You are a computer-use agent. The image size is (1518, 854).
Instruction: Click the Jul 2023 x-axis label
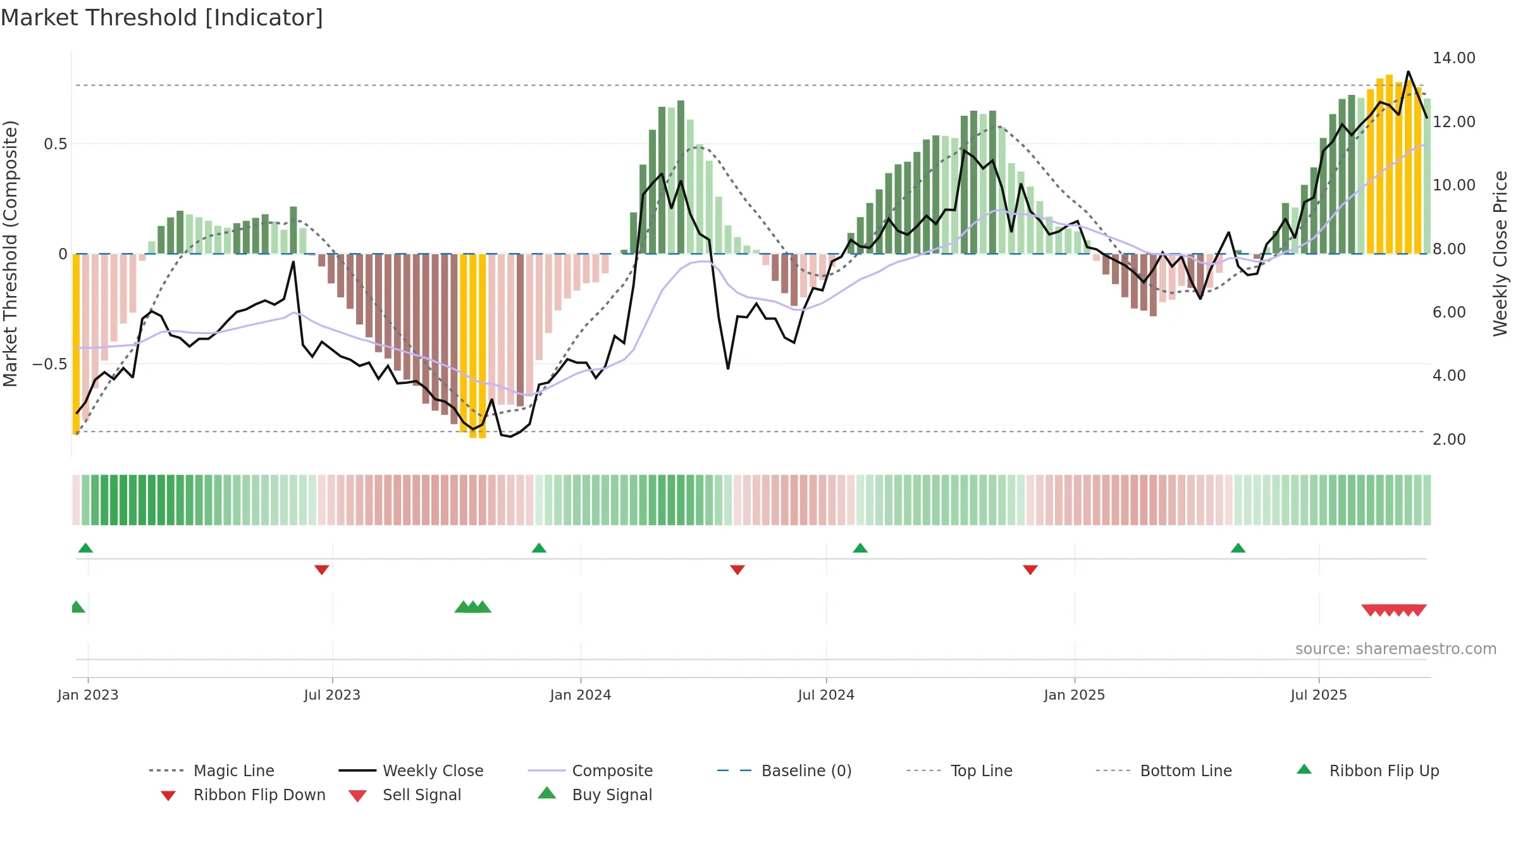coord(332,695)
